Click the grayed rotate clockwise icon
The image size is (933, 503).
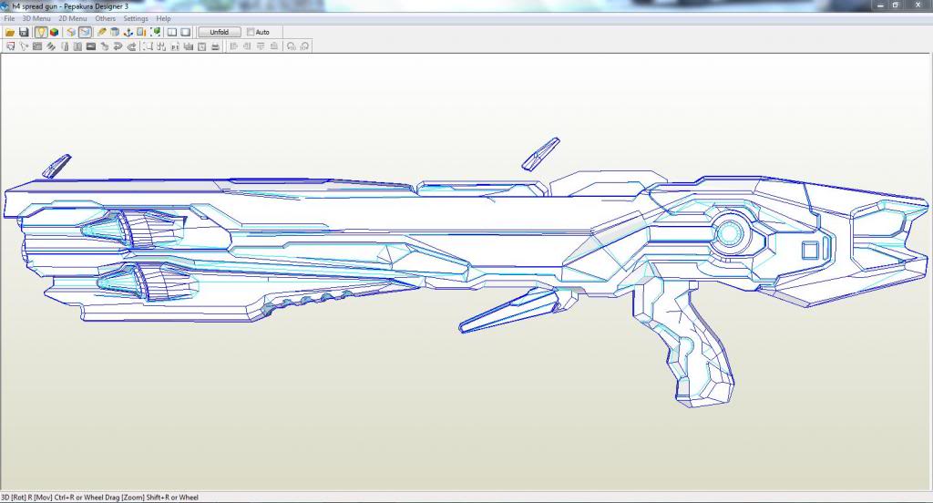click(x=304, y=46)
